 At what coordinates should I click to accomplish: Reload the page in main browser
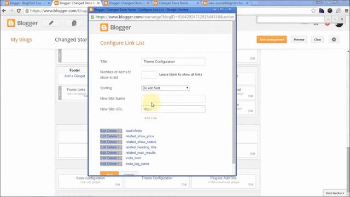click(19, 11)
